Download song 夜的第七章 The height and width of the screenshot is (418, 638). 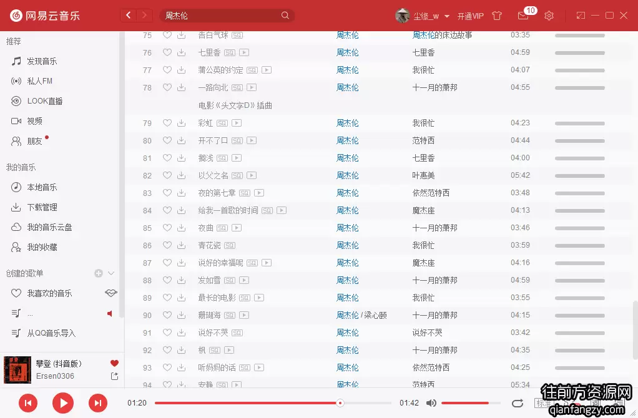[182, 193]
